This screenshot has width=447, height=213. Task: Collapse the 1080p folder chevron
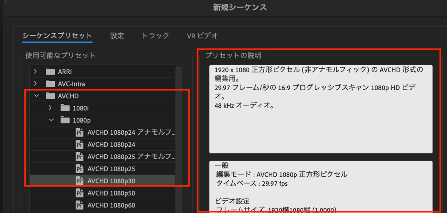(51, 120)
